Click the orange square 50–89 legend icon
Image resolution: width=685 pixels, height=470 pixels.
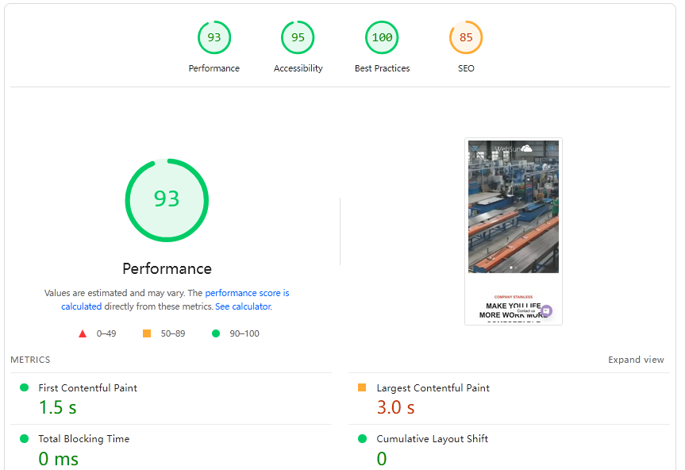coord(147,333)
